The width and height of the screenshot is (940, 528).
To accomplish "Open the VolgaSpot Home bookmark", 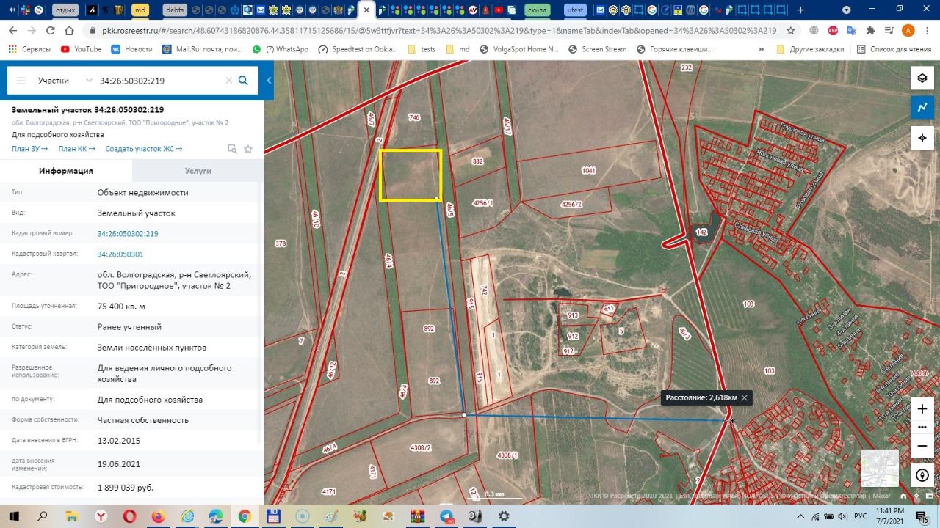I will coord(518,49).
